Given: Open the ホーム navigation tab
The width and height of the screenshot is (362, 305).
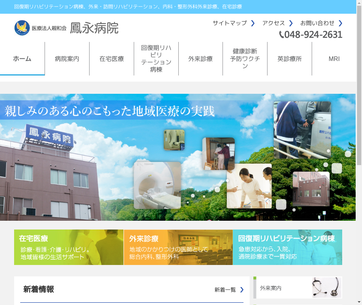Looking at the screenshot, I should tap(22, 59).
